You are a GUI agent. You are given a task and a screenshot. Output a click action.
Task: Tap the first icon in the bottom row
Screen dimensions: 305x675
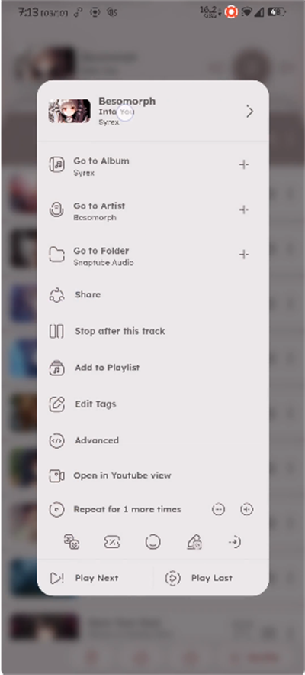[x=72, y=543]
